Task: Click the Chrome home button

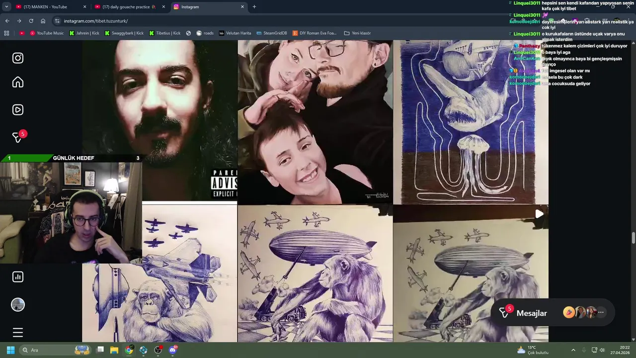Action: (x=43, y=21)
